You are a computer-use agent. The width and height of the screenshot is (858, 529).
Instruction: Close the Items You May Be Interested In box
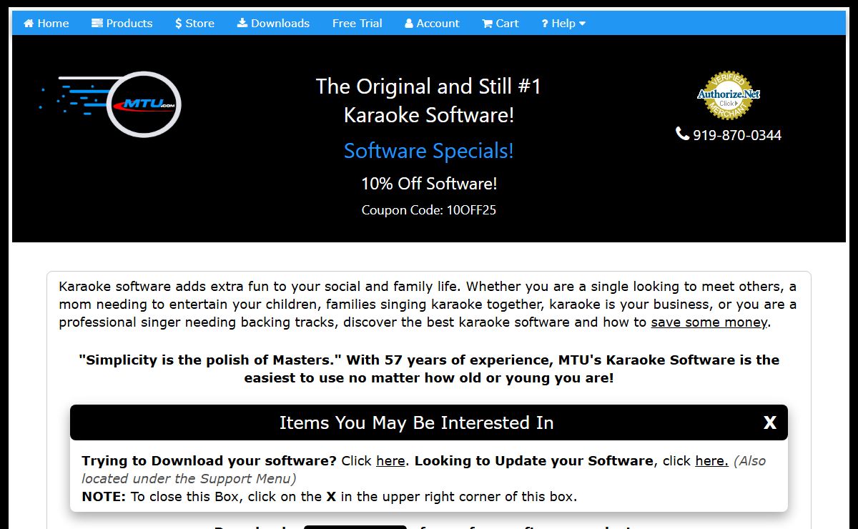pos(769,422)
